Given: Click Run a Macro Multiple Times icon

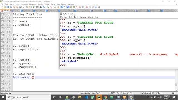Looking at the screenshot, I should tap(96, 7).
